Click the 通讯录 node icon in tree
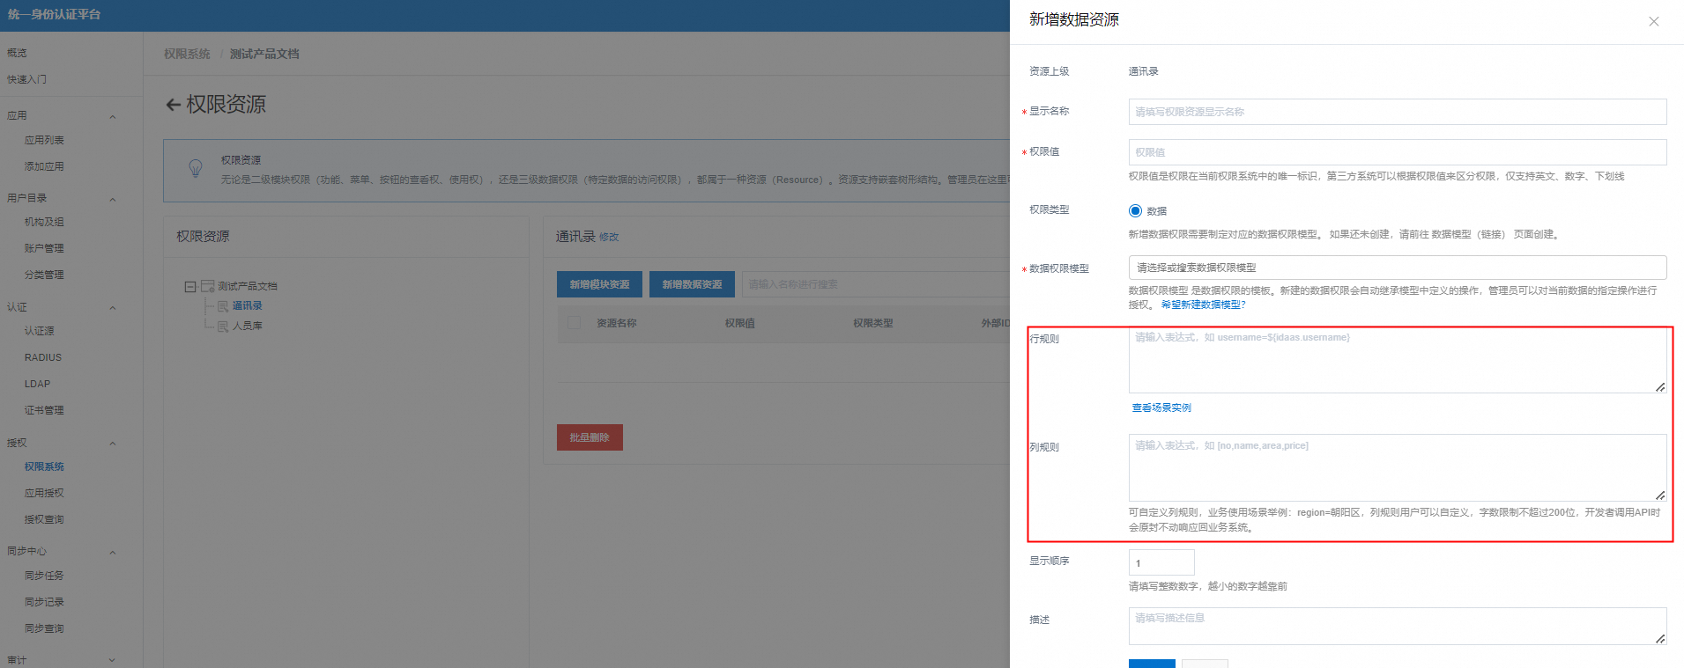 [223, 306]
